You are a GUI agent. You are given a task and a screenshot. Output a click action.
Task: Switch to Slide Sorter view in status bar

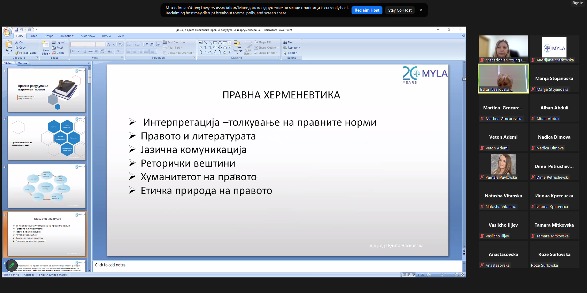click(409, 275)
